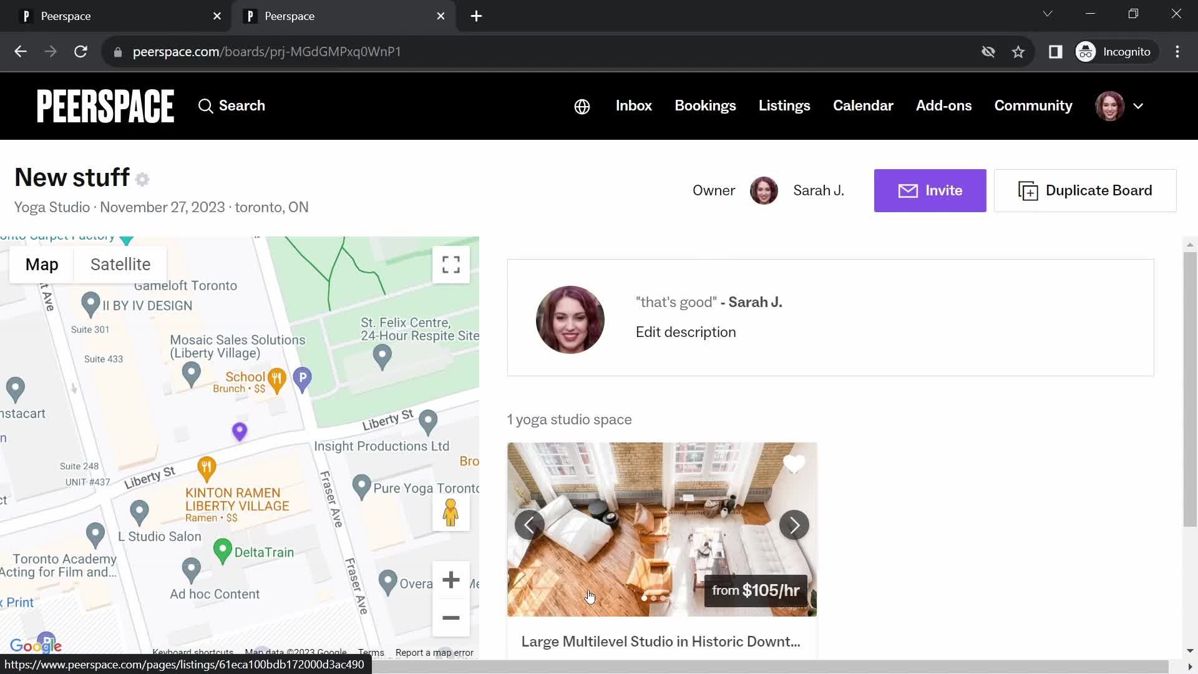The image size is (1198, 674).
Task: Click the Invite button
Action: point(930,190)
